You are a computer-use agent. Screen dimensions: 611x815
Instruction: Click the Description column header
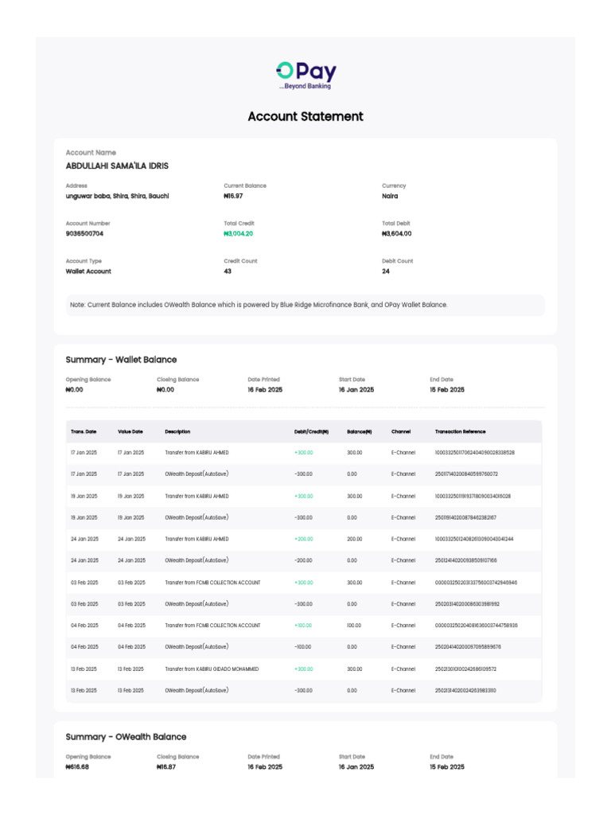click(177, 431)
